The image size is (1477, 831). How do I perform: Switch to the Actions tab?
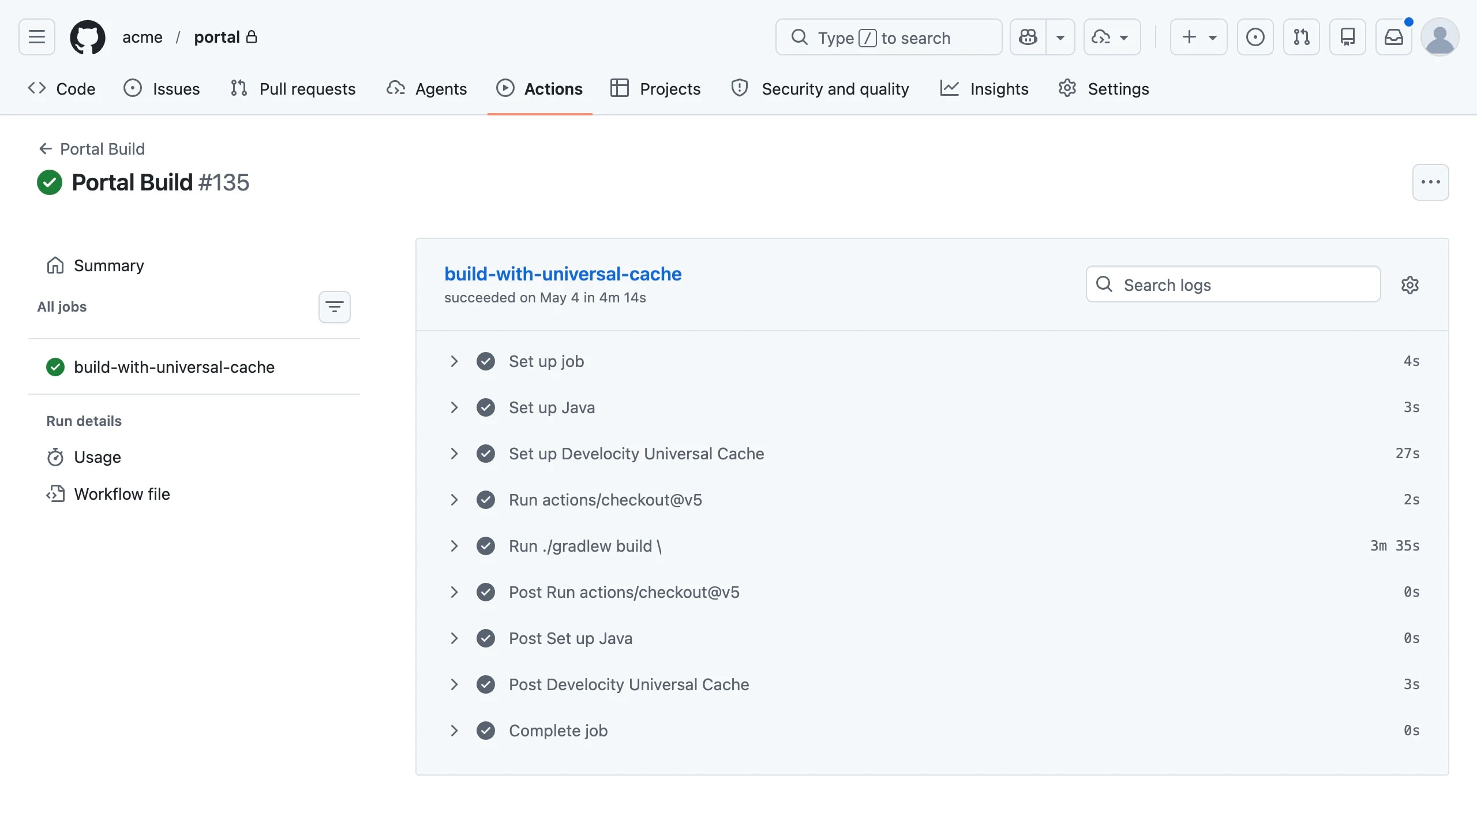pyautogui.click(x=540, y=88)
